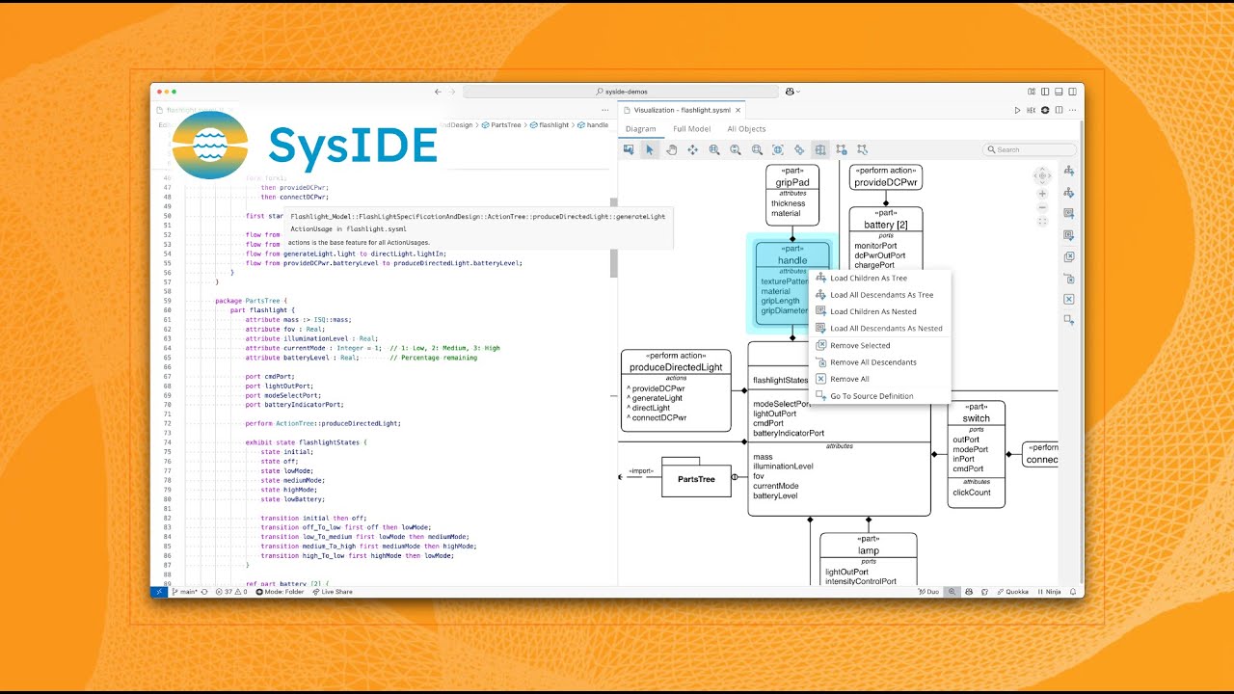The height and width of the screenshot is (694, 1234).
Task: Close the Visualization - flashlight.sysml tab
Action: [x=738, y=110]
